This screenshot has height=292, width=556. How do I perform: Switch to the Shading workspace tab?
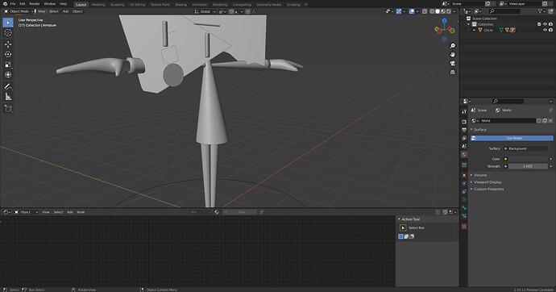click(x=180, y=5)
